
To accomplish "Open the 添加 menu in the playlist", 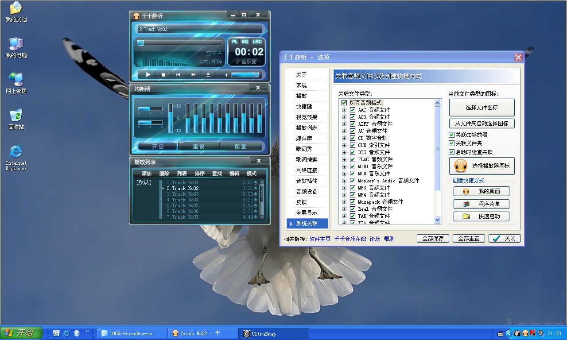I will click(147, 174).
